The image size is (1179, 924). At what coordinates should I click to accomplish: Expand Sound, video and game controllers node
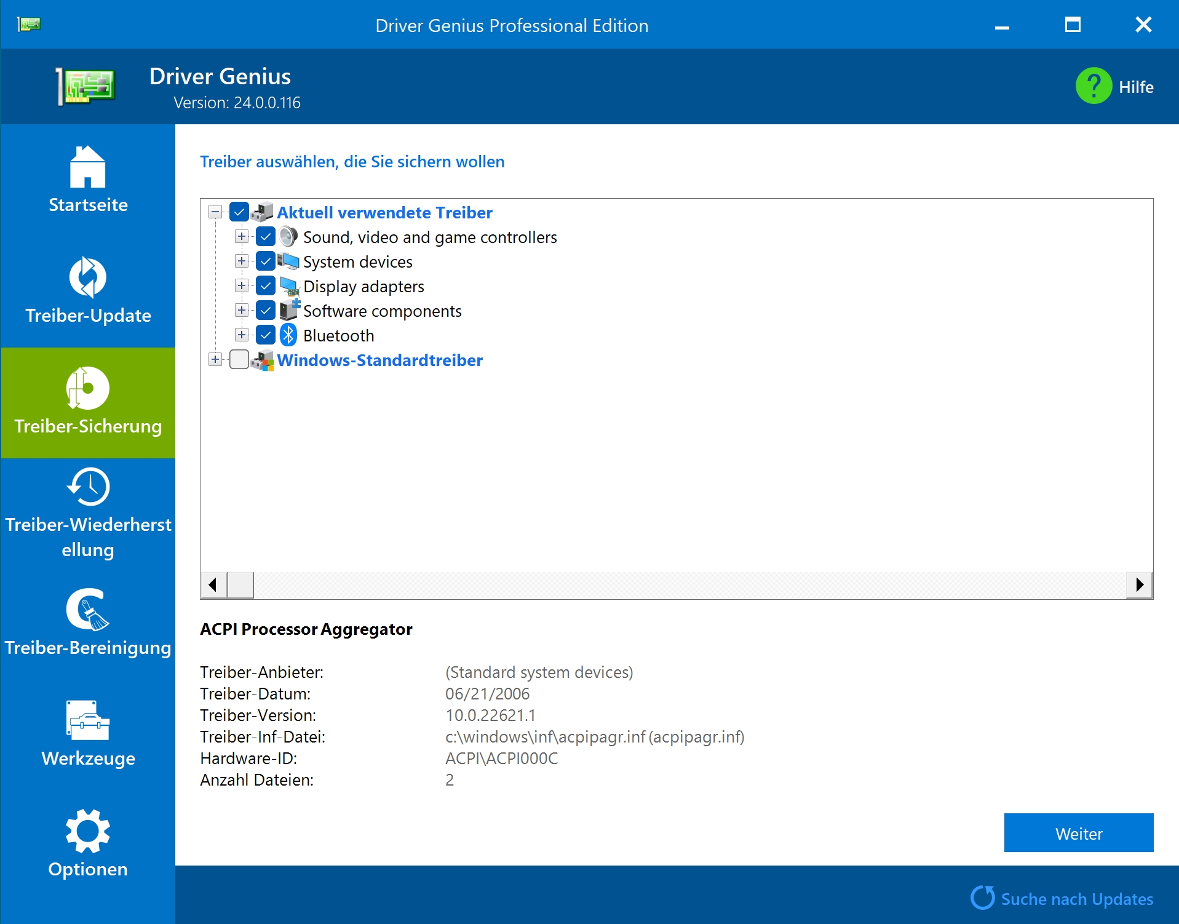pos(242,237)
